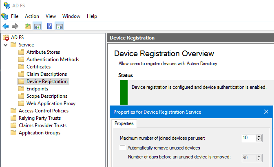Open the Help question mark icon

pos(50,26)
